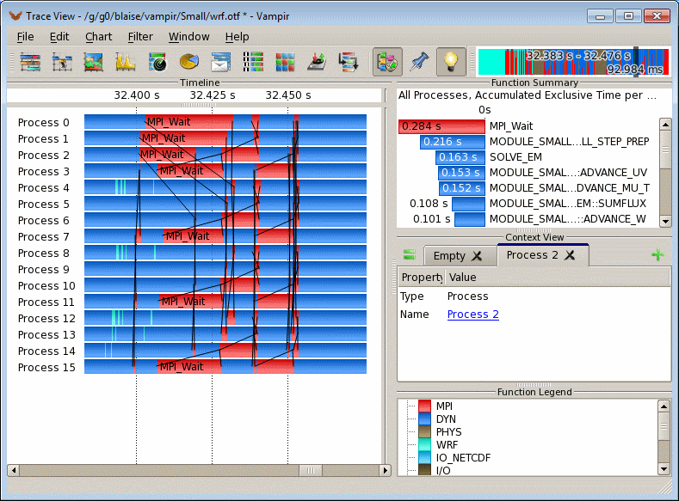Image resolution: width=679 pixels, height=501 pixels.
Task: Toggle the pin marker tool
Action: (x=419, y=62)
